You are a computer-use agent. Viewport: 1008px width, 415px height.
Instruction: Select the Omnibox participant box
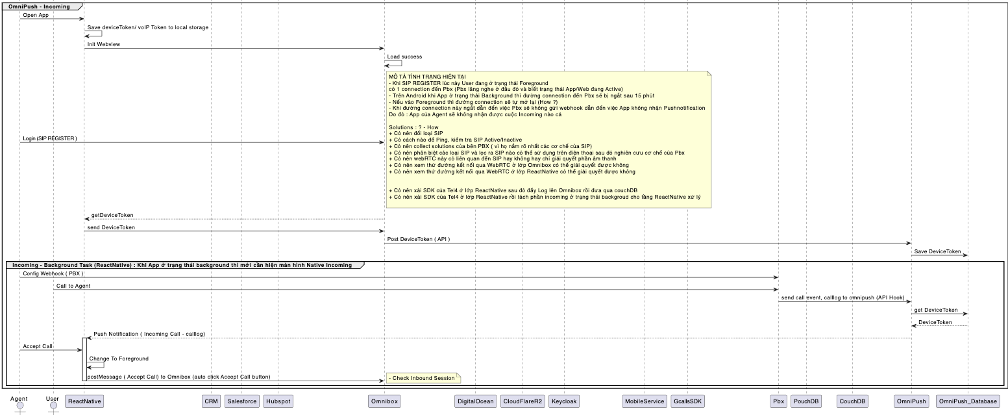tap(384, 401)
